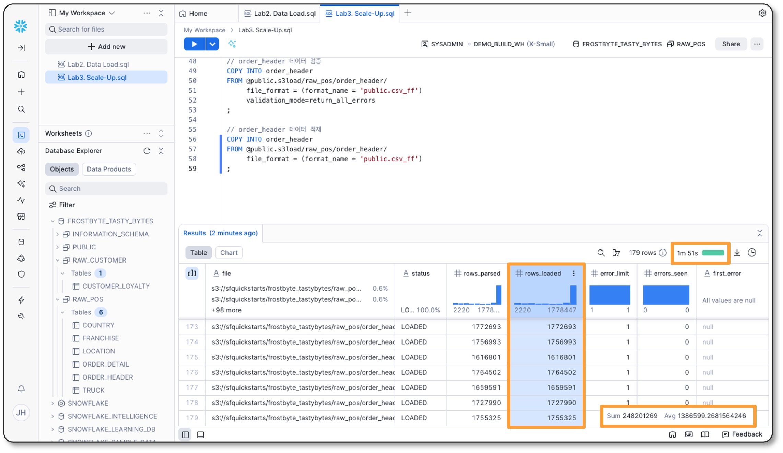Click the Search for files field

pyautogui.click(x=106, y=30)
